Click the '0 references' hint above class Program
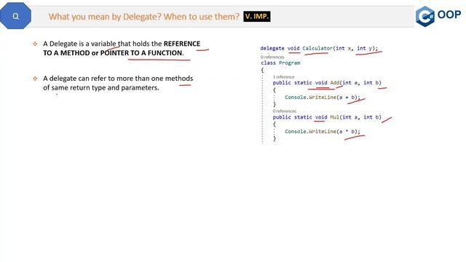The height and width of the screenshot is (262, 466). [x=272, y=57]
